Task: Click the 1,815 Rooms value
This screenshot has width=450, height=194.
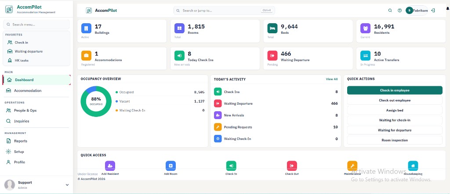Action: click(x=196, y=27)
